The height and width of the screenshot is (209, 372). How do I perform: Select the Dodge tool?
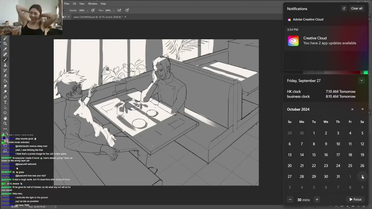coord(5,92)
